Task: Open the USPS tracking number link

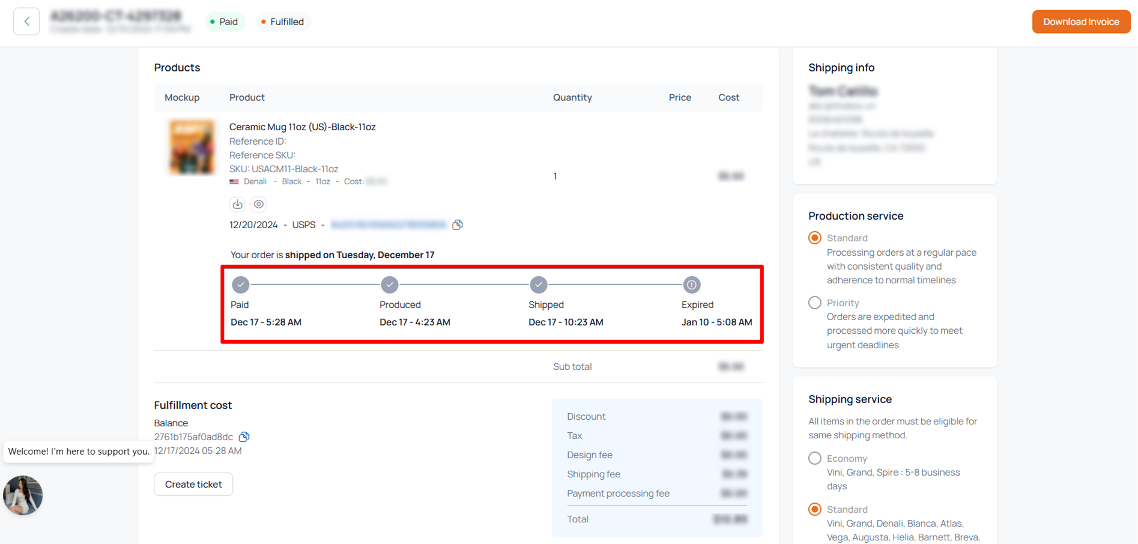Action: coord(389,225)
